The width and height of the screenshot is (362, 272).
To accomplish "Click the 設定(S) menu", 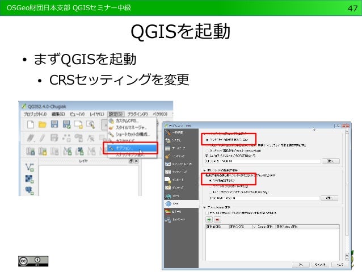I will (x=116, y=114).
